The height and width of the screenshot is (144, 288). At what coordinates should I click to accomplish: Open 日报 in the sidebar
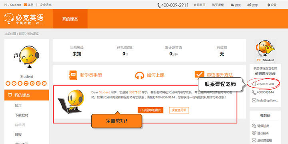point(18,134)
